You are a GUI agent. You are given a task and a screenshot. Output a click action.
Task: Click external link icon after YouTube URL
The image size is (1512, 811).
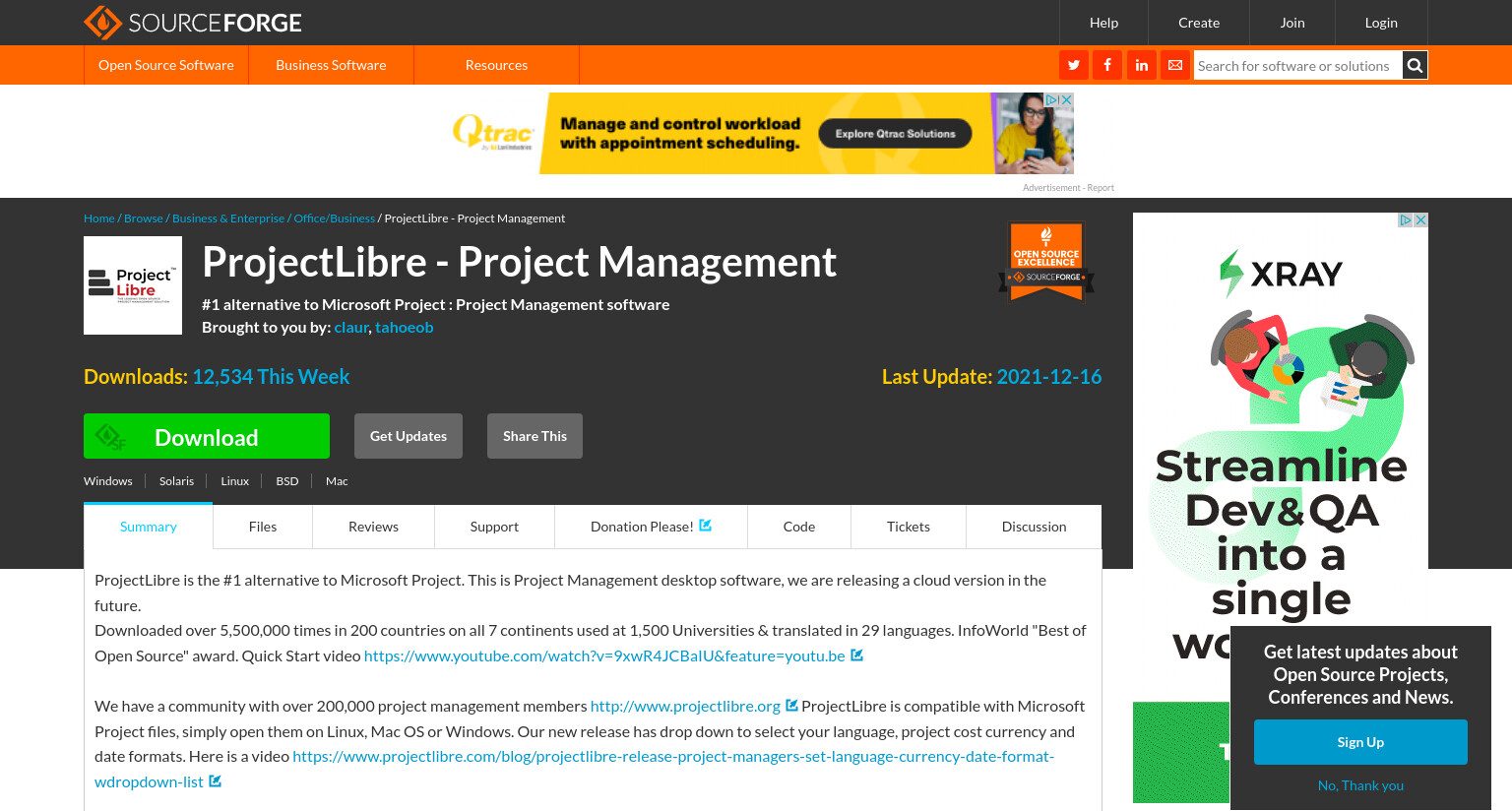[857, 655]
